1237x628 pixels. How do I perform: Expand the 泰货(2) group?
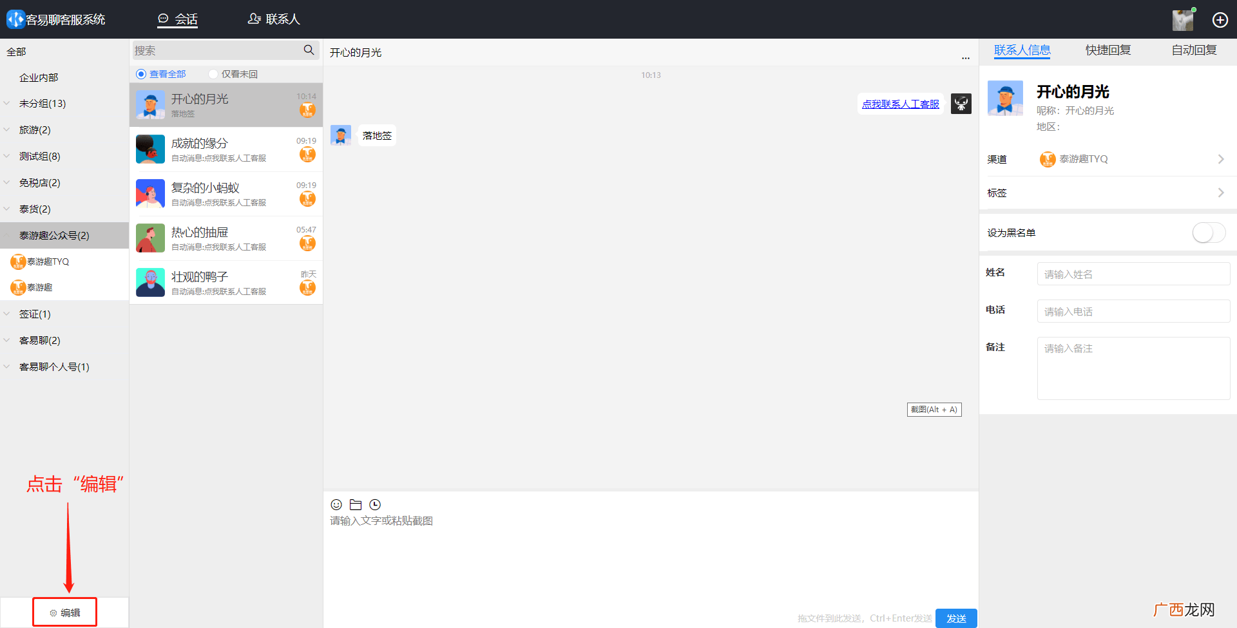[64, 209]
